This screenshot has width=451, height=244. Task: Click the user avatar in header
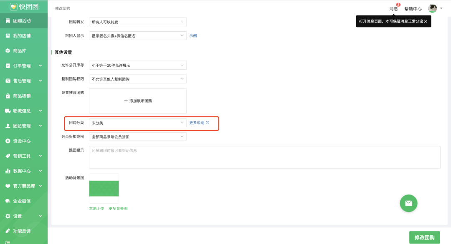click(433, 8)
